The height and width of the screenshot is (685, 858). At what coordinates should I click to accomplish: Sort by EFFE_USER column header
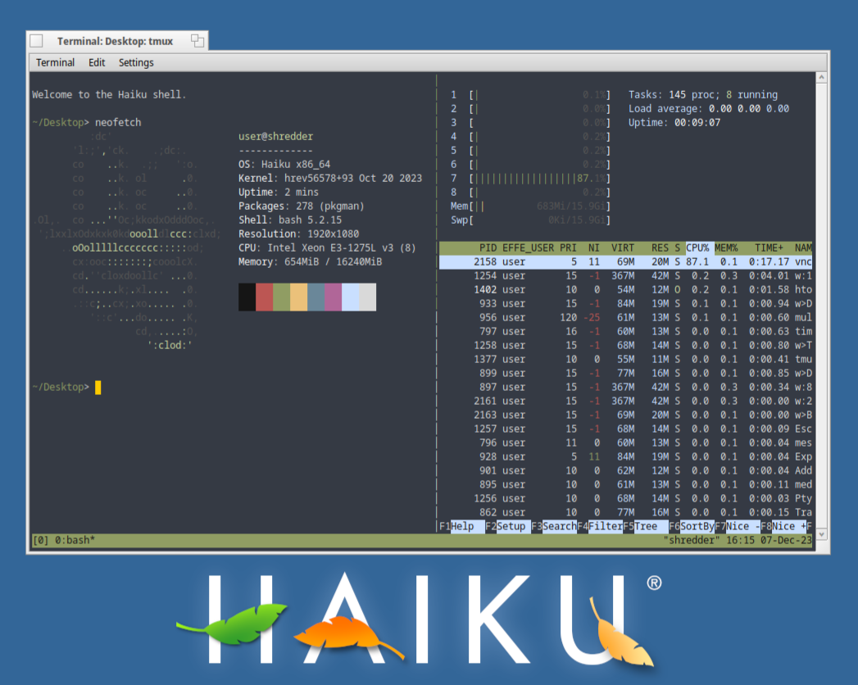(x=528, y=247)
